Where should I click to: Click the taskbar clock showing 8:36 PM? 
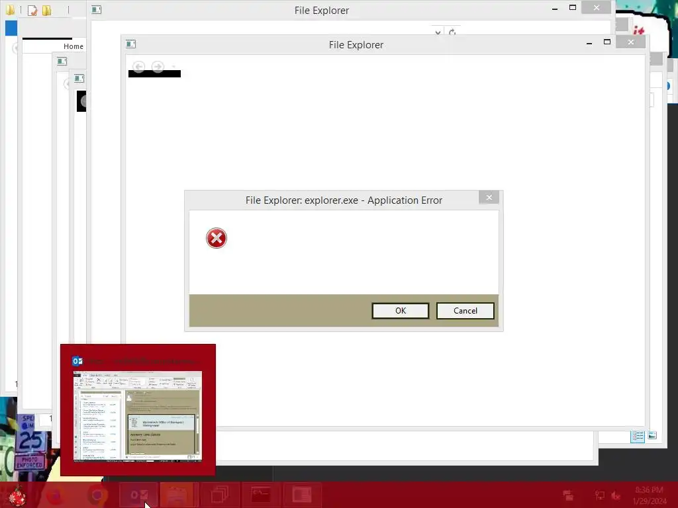[650, 495]
